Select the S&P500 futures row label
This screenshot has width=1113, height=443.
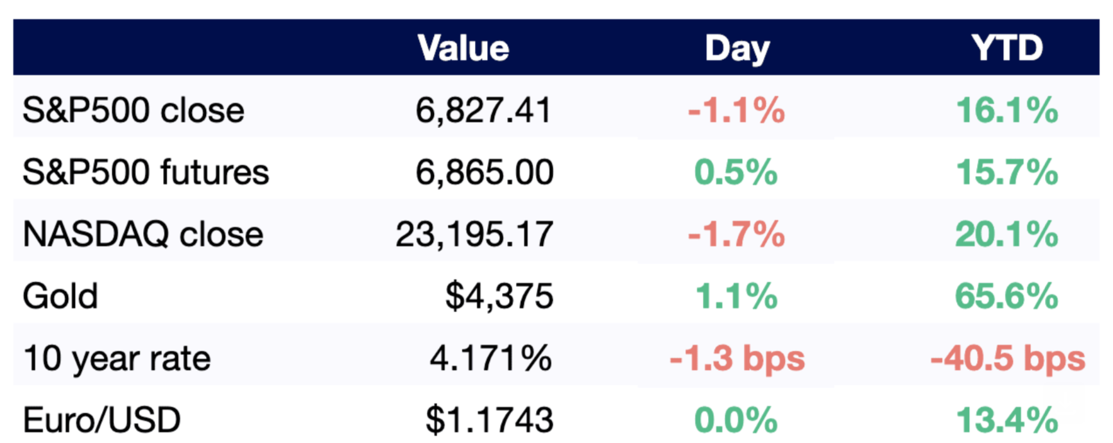[146, 172]
